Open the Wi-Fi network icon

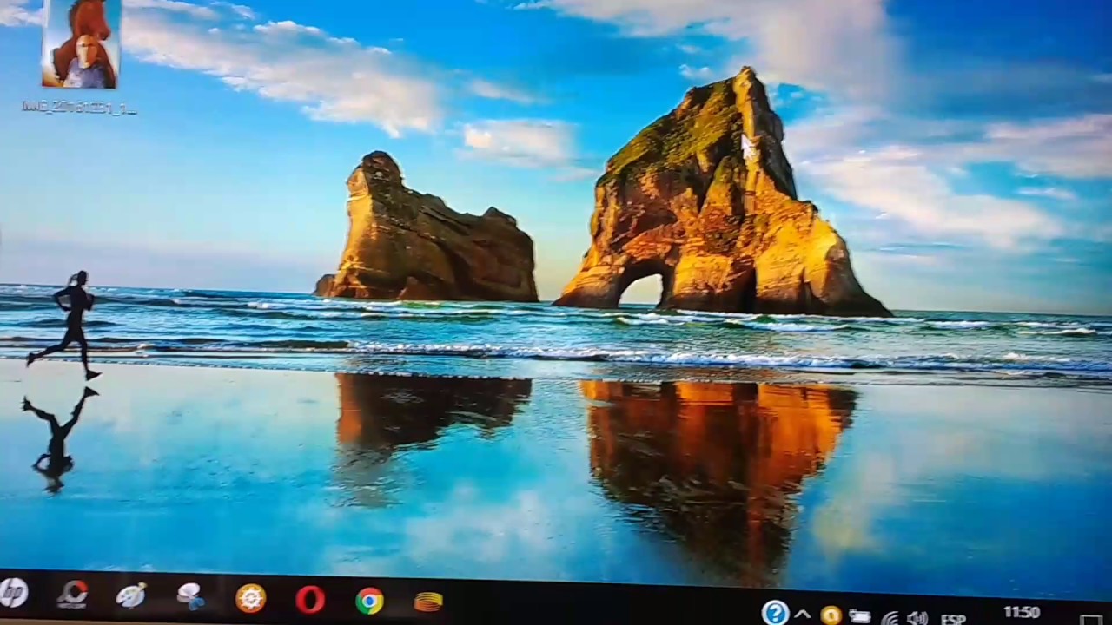pos(890,619)
